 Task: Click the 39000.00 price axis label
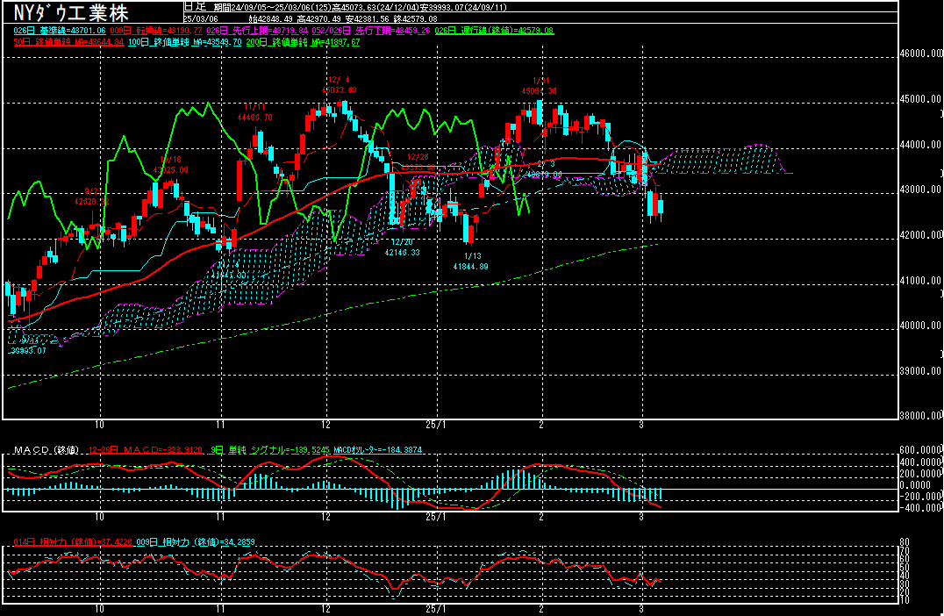coord(921,371)
